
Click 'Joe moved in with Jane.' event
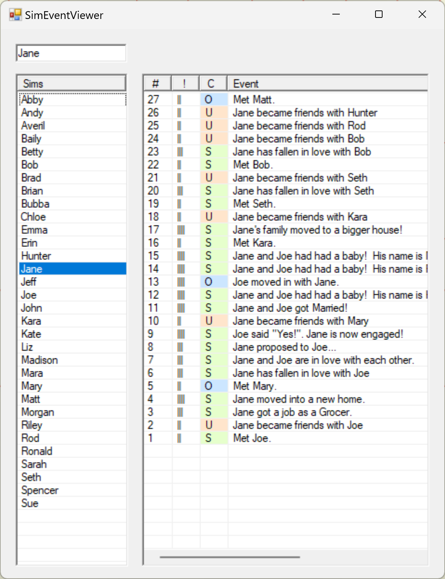pyautogui.click(x=286, y=282)
